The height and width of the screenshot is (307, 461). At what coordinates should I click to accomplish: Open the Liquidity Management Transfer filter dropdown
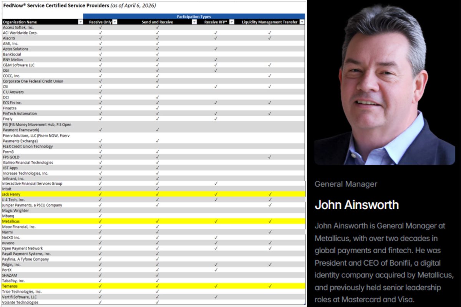point(302,22)
